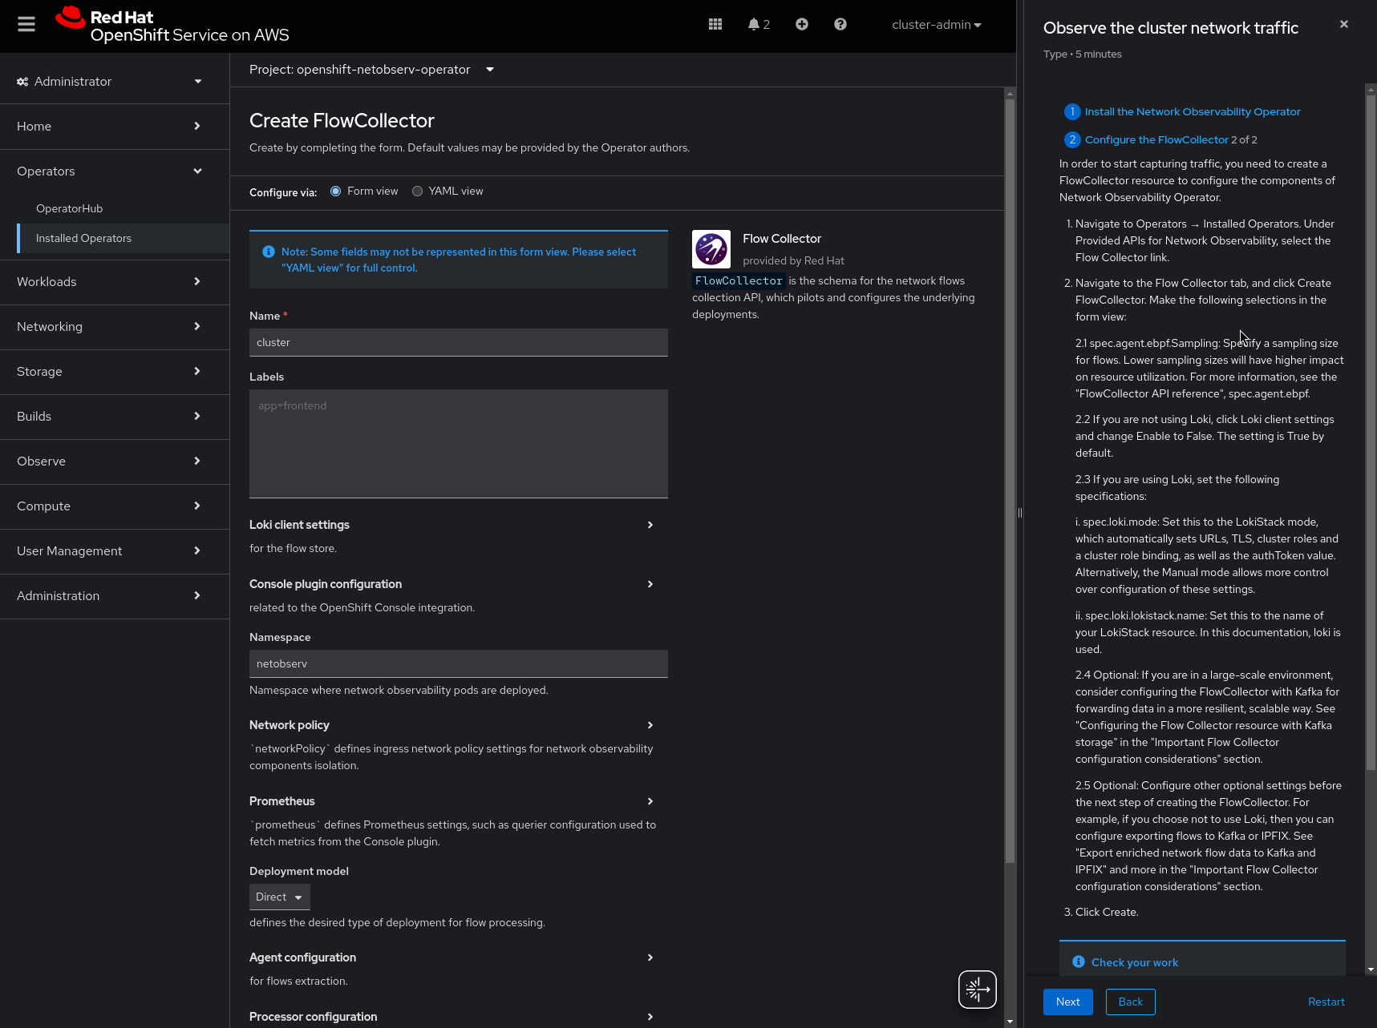Open the Project selector dropdown
The width and height of the screenshot is (1377, 1028).
click(371, 70)
